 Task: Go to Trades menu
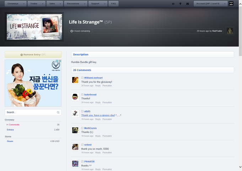point(34,4)
